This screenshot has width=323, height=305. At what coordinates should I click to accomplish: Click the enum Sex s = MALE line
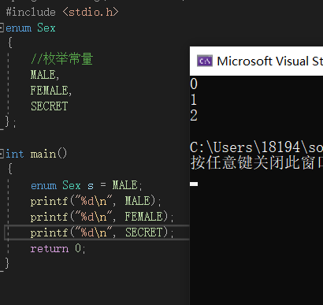87,185
